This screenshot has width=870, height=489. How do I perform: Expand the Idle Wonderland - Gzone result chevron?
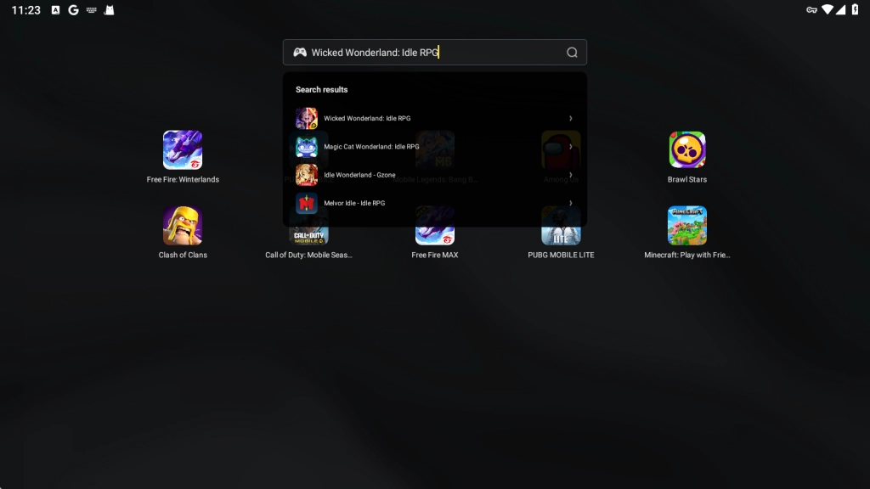tap(570, 175)
